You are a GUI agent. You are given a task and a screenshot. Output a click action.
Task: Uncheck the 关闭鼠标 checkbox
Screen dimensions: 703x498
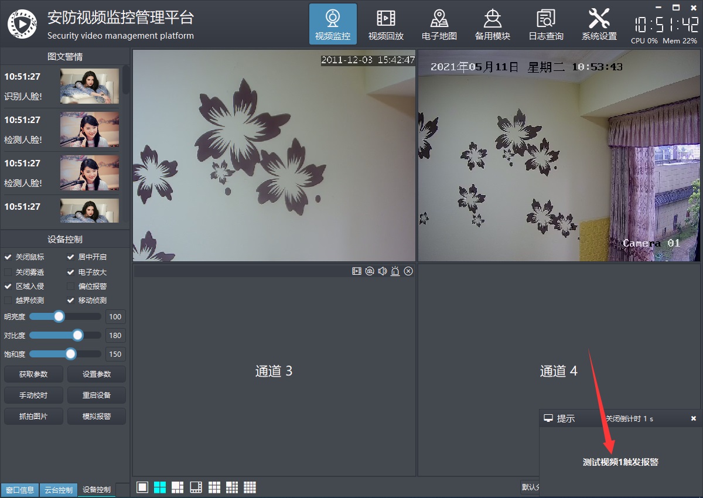[8, 257]
